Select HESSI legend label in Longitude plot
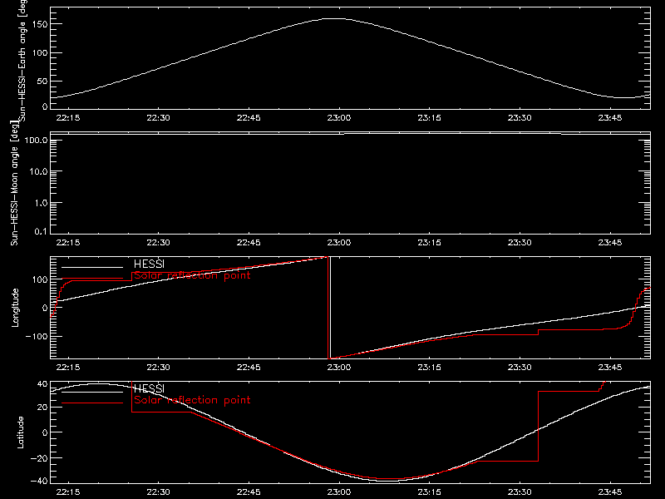 pos(149,264)
